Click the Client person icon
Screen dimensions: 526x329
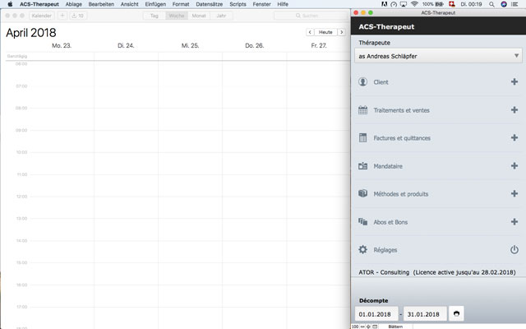(362, 82)
